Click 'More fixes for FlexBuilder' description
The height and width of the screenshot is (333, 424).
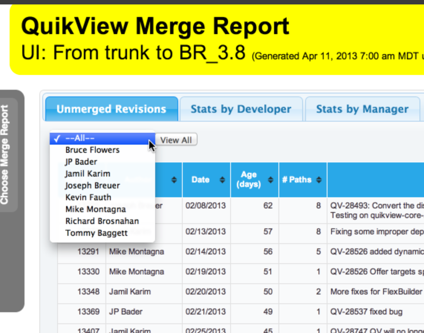click(376, 292)
